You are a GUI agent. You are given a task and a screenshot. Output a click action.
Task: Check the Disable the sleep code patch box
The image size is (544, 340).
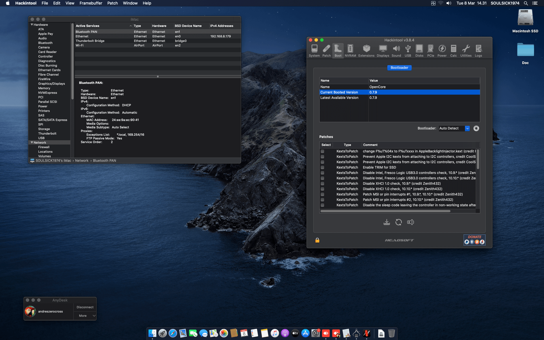click(322, 205)
